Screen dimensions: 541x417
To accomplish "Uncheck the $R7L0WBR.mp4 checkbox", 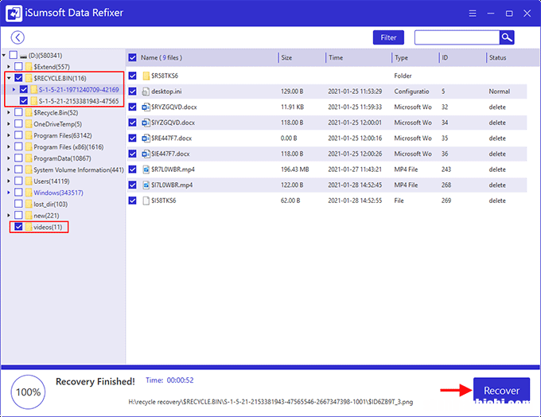I will 133,170.
